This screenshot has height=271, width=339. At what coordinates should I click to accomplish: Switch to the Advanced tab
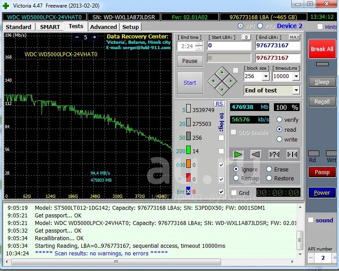tap(104, 27)
